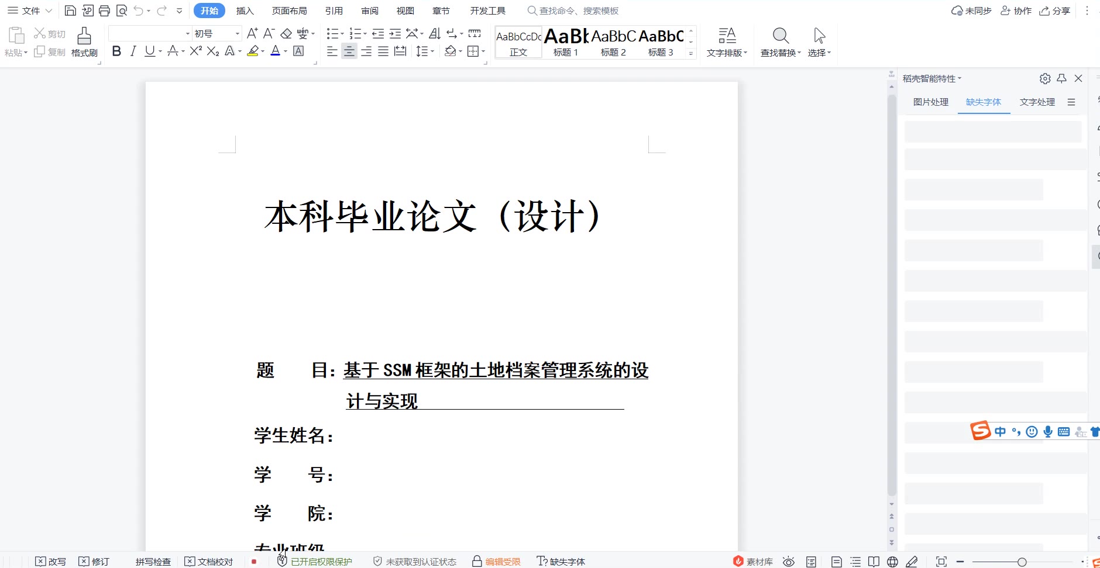The height and width of the screenshot is (568, 1100).
Task: Click the zoom slider handle
Action: tap(1022, 562)
